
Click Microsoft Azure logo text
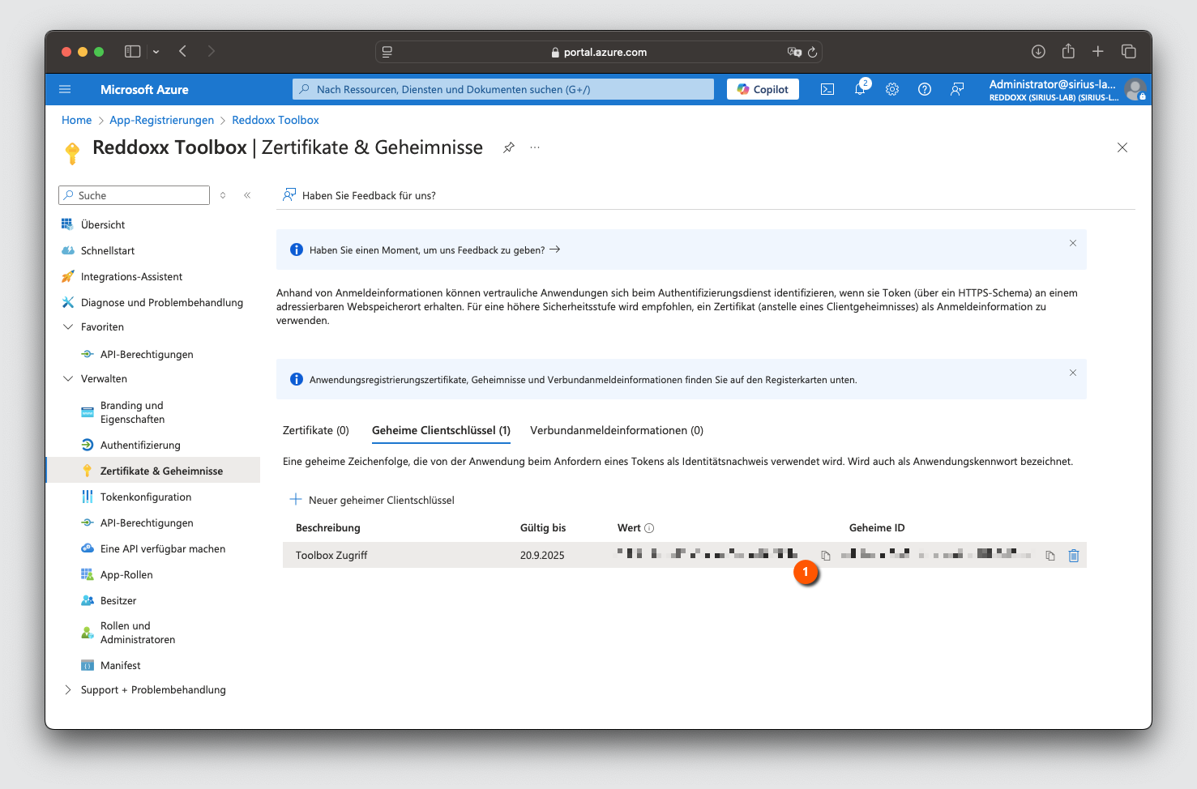click(144, 89)
